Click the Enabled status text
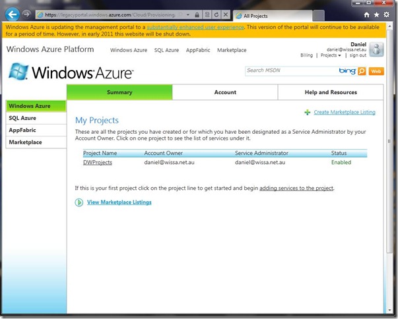 pyautogui.click(x=341, y=162)
